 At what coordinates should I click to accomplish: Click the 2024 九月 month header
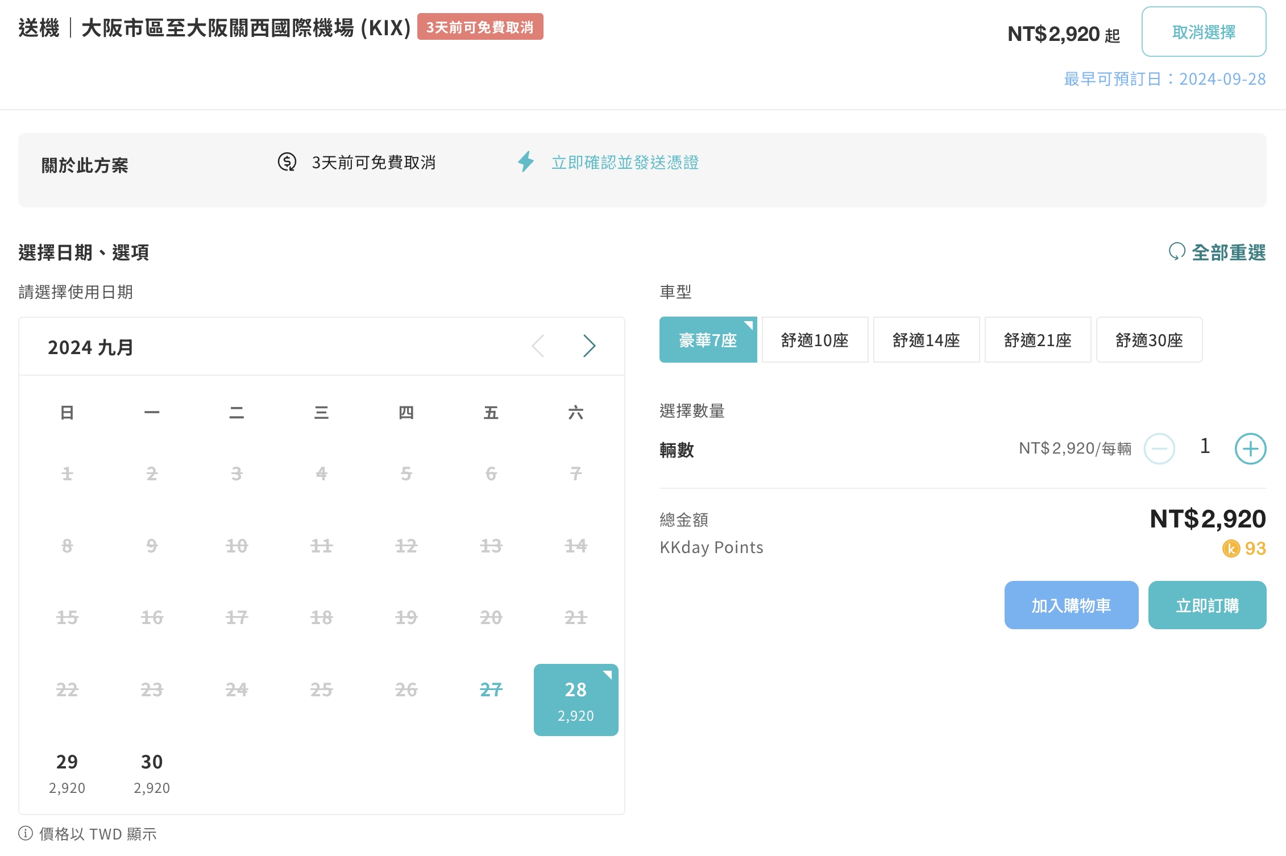(90, 347)
